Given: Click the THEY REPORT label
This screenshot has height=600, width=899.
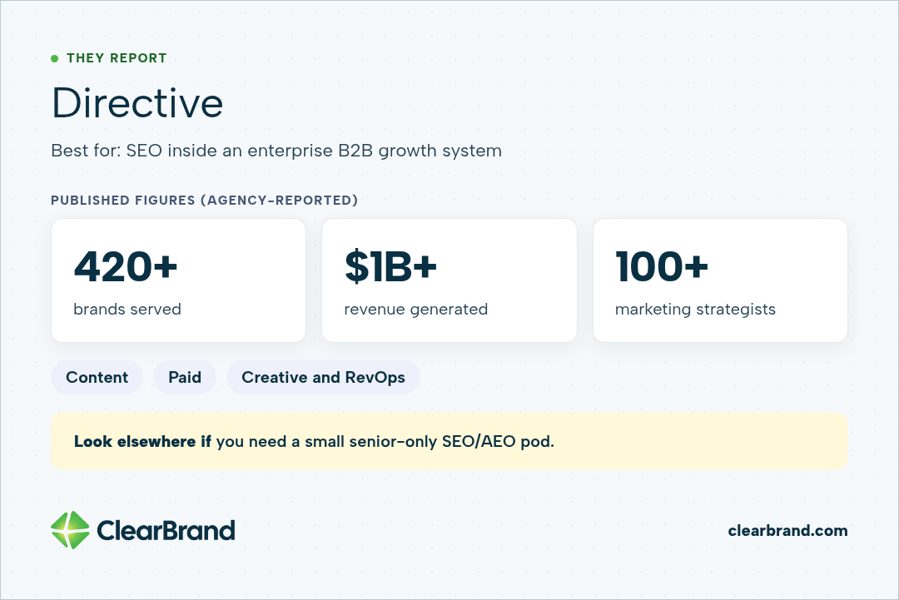Looking at the screenshot, I should [117, 58].
